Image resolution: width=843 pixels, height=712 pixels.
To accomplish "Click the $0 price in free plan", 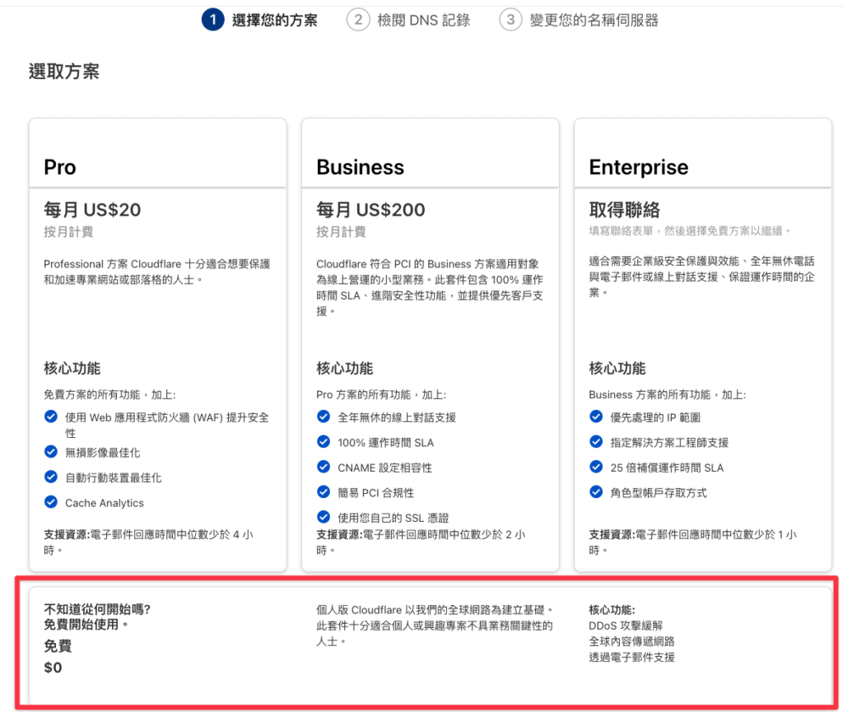I will [53, 668].
